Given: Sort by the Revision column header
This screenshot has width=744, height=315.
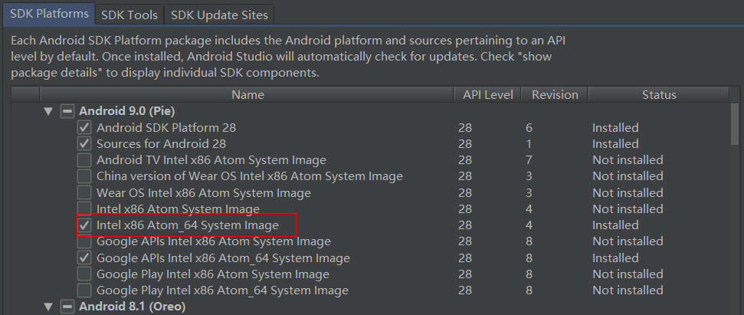Looking at the screenshot, I should pyautogui.click(x=555, y=94).
